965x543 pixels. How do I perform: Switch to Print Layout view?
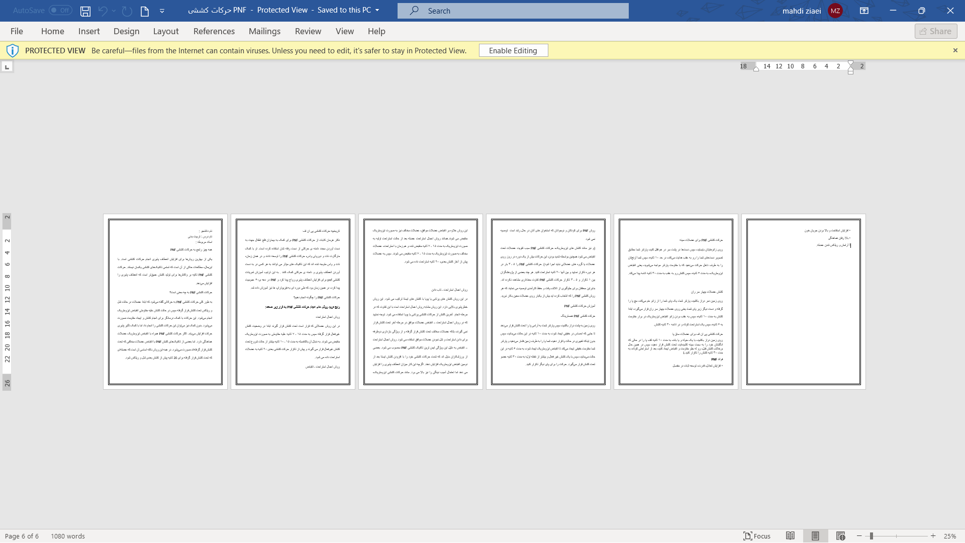[x=815, y=536]
